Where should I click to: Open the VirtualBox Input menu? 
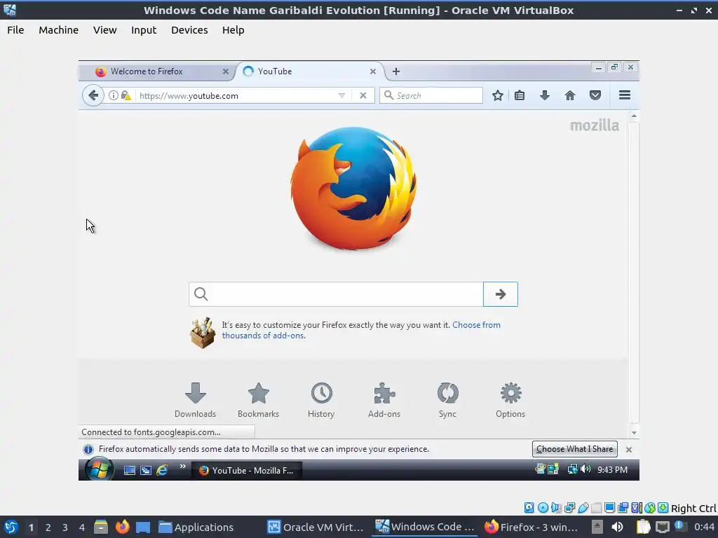[144, 30]
